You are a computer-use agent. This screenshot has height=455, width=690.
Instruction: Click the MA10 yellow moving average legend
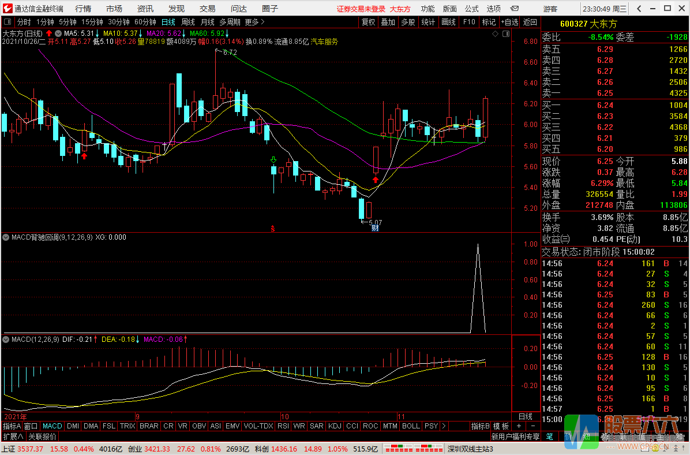pyautogui.click(x=123, y=33)
